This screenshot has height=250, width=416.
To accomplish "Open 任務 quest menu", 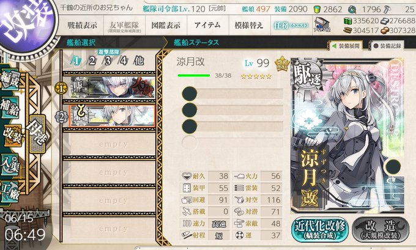I will [x=291, y=26].
